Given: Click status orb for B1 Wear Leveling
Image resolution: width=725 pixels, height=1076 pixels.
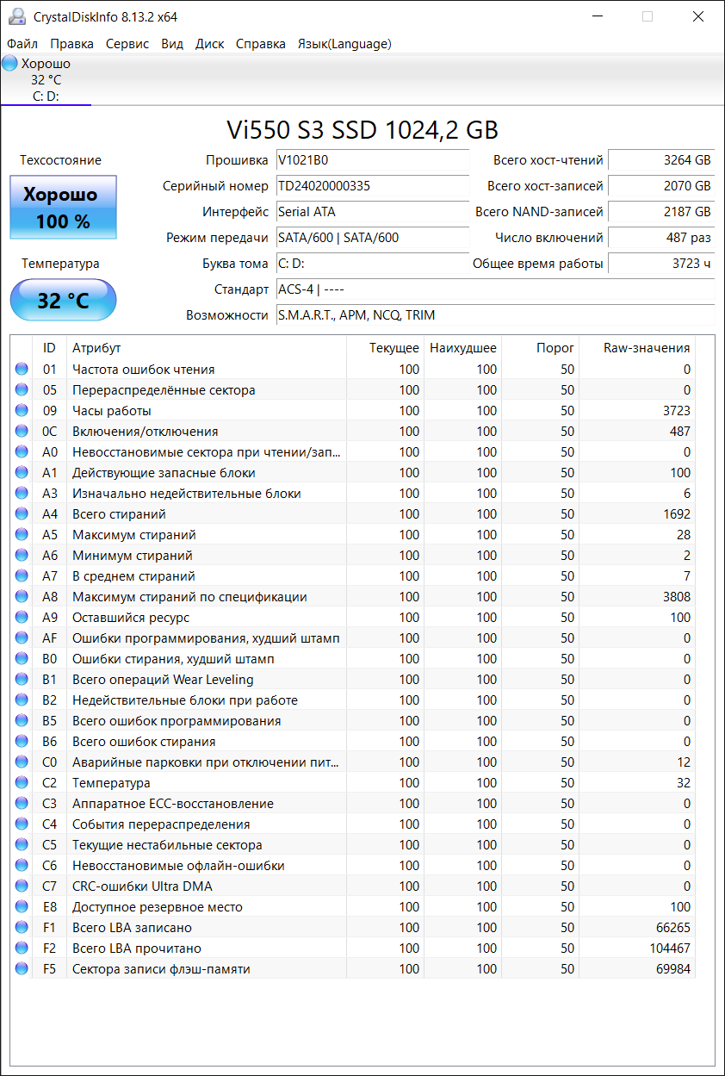Looking at the screenshot, I should tap(22, 680).
